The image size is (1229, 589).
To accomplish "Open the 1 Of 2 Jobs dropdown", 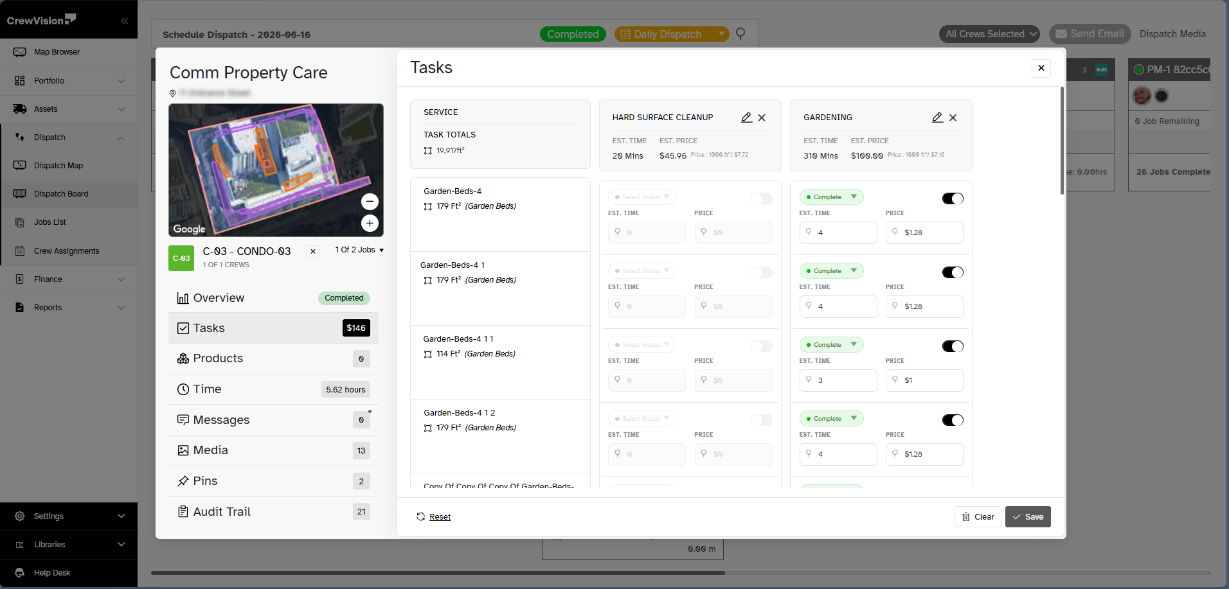I will [359, 250].
